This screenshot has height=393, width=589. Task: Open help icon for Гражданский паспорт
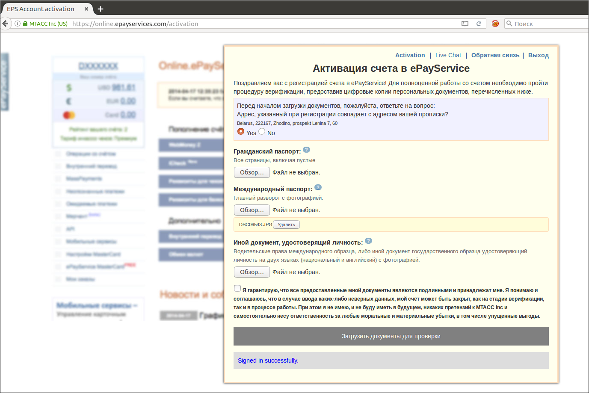pyautogui.click(x=306, y=150)
